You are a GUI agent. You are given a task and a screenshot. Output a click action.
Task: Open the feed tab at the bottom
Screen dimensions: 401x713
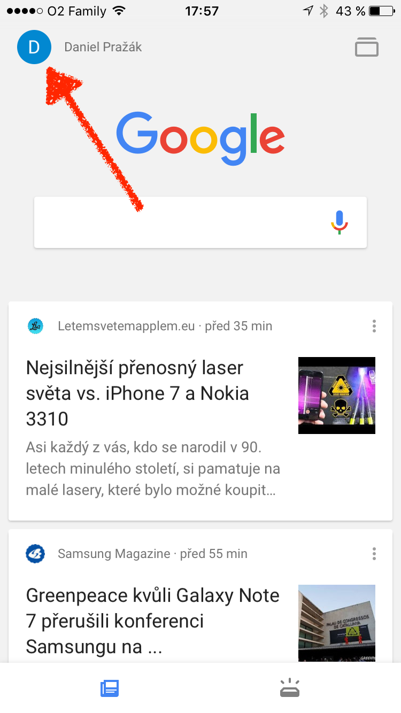coord(110,688)
